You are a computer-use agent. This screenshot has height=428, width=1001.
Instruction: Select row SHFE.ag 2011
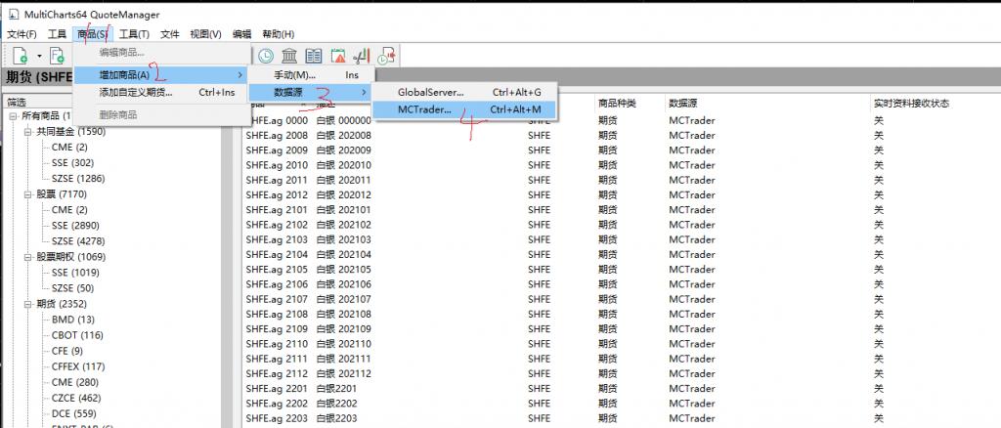coord(621,180)
